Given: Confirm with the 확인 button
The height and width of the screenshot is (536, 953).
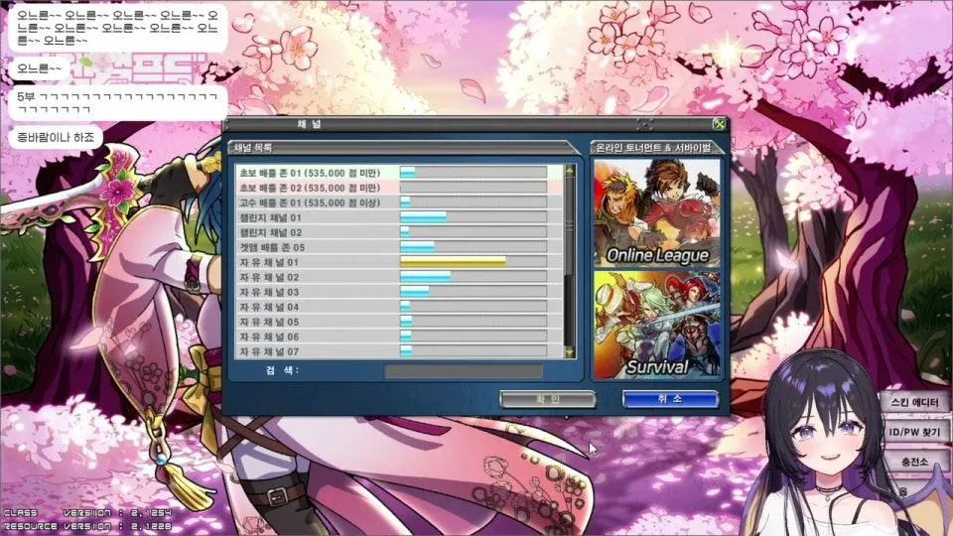Looking at the screenshot, I should pyautogui.click(x=548, y=399).
